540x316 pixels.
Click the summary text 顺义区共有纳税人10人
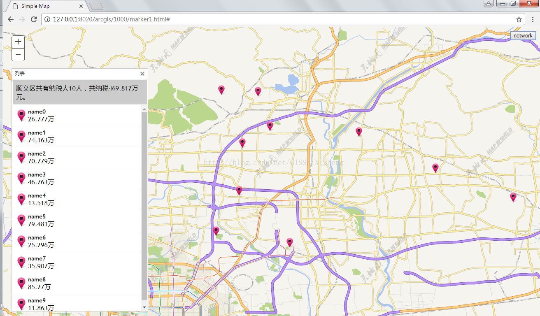point(50,88)
